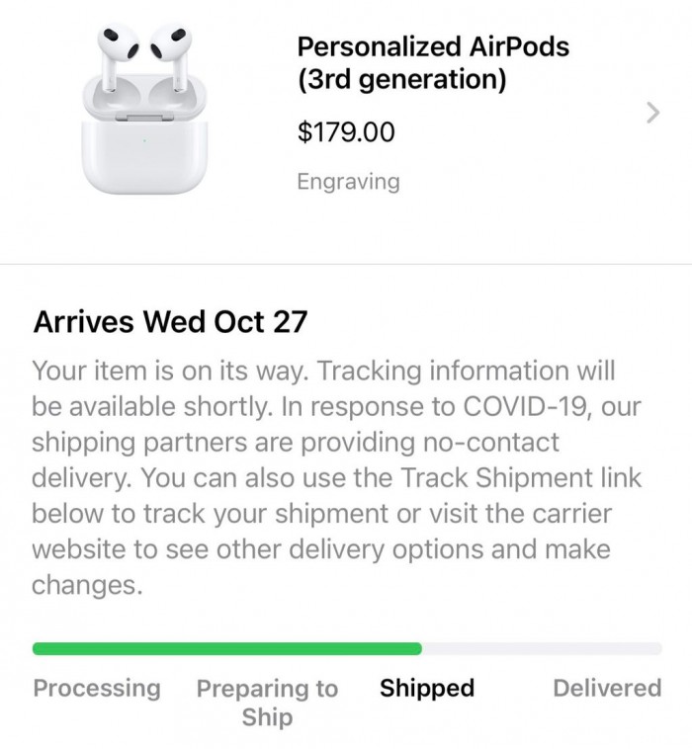This screenshot has width=692, height=749.
Task: Select the Engraving label under the price
Action: 349,181
